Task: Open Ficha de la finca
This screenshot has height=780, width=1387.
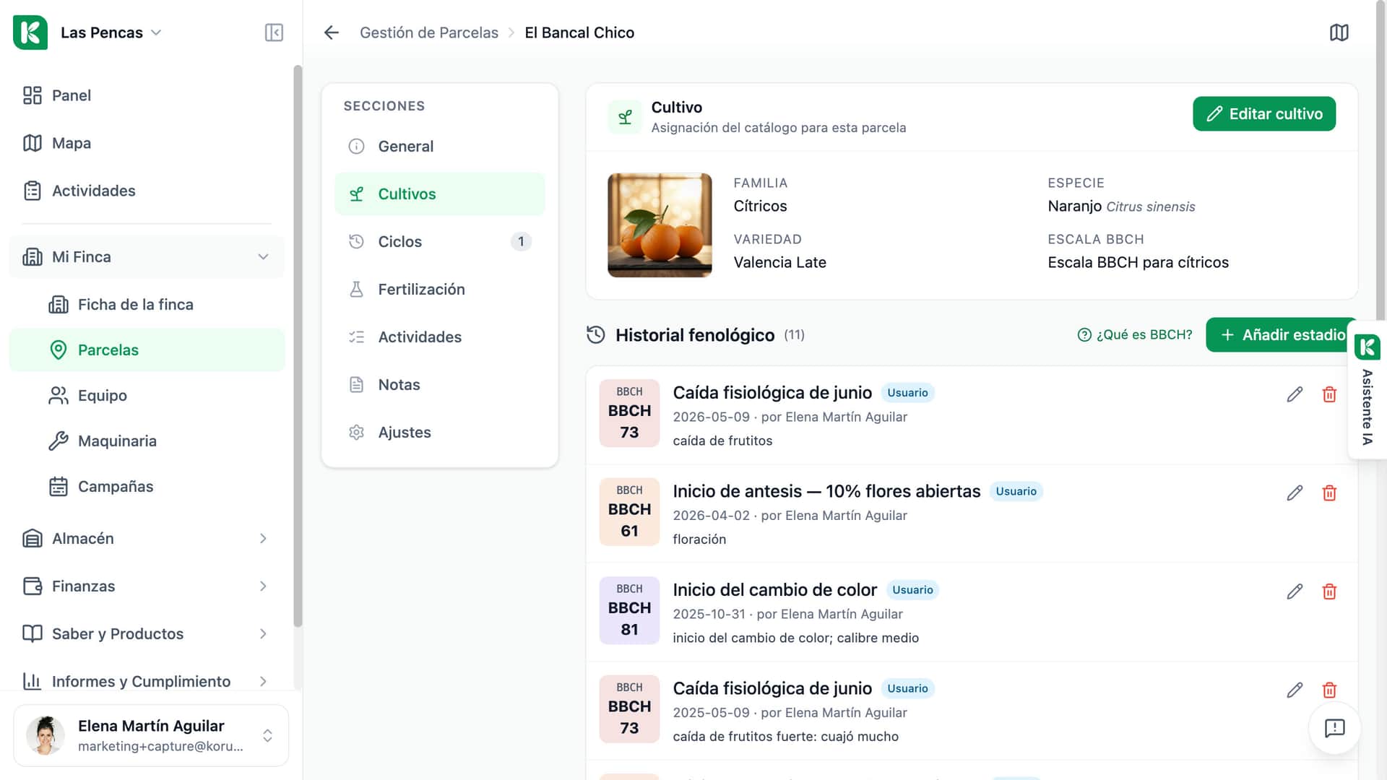Action: click(x=147, y=305)
